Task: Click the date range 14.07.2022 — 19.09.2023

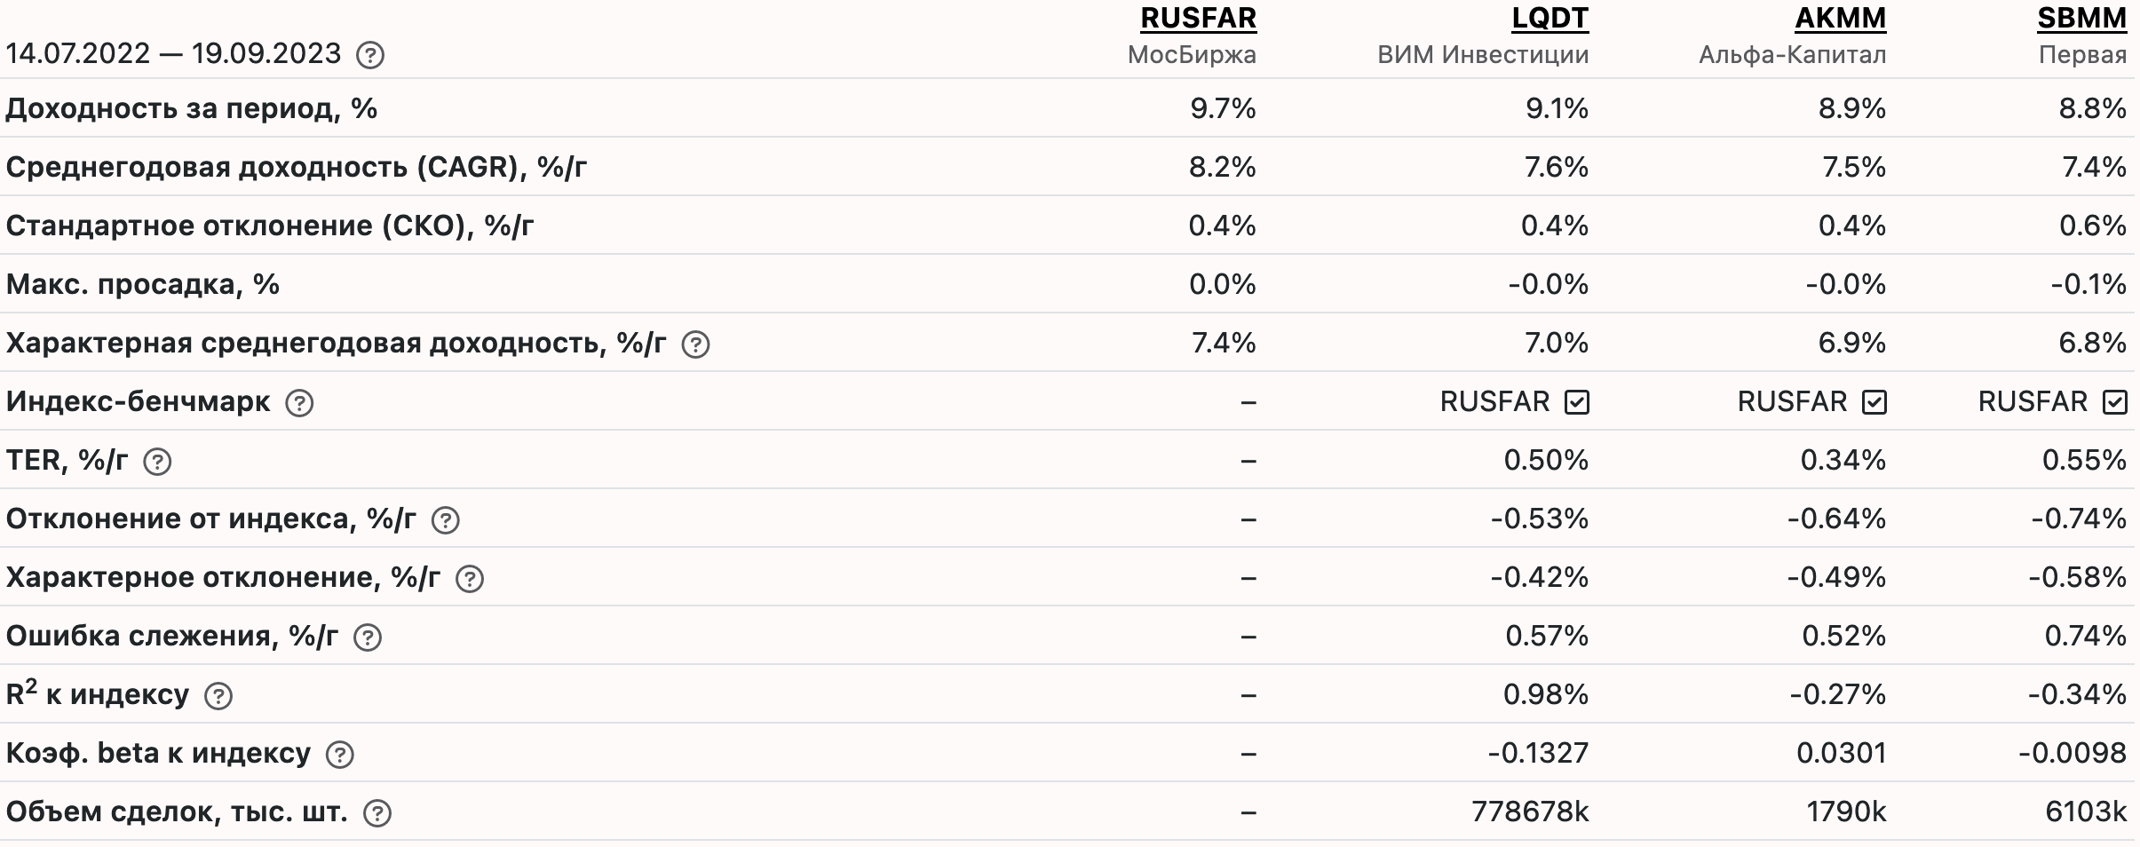Action: pos(173,53)
